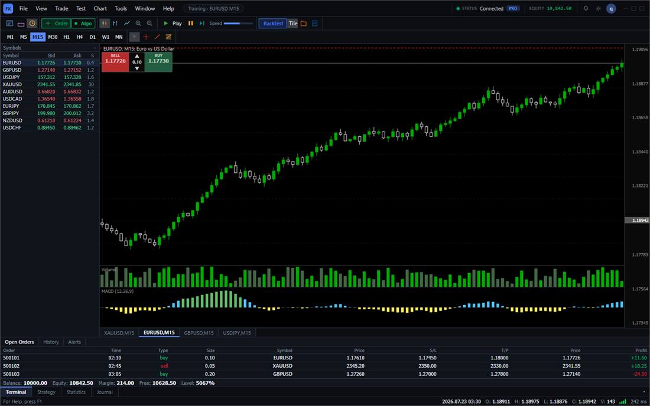Open the Alerts tab
Viewport: 650px width, 406px height.
tap(74, 342)
